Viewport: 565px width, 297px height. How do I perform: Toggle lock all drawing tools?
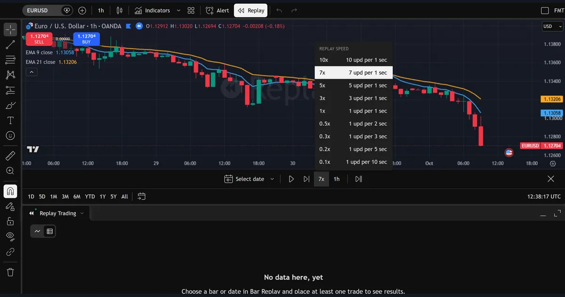point(10,221)
